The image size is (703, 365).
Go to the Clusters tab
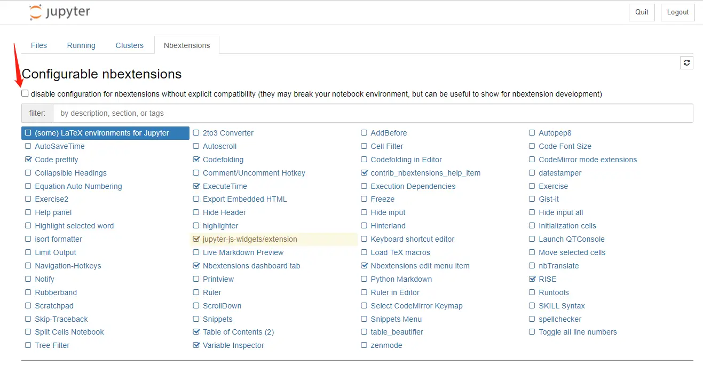click(x=129, y=45)
